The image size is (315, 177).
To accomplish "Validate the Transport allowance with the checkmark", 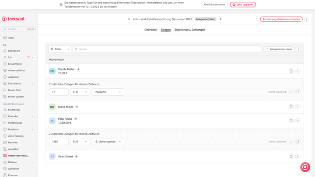I will (291, 92).
